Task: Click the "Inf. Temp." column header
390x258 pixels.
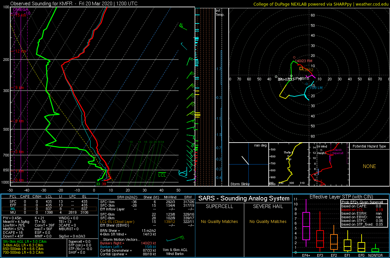Action: (x=220, y=13)
